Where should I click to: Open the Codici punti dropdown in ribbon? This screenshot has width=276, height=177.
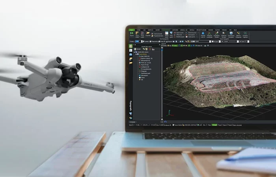(x=192, y=37)
